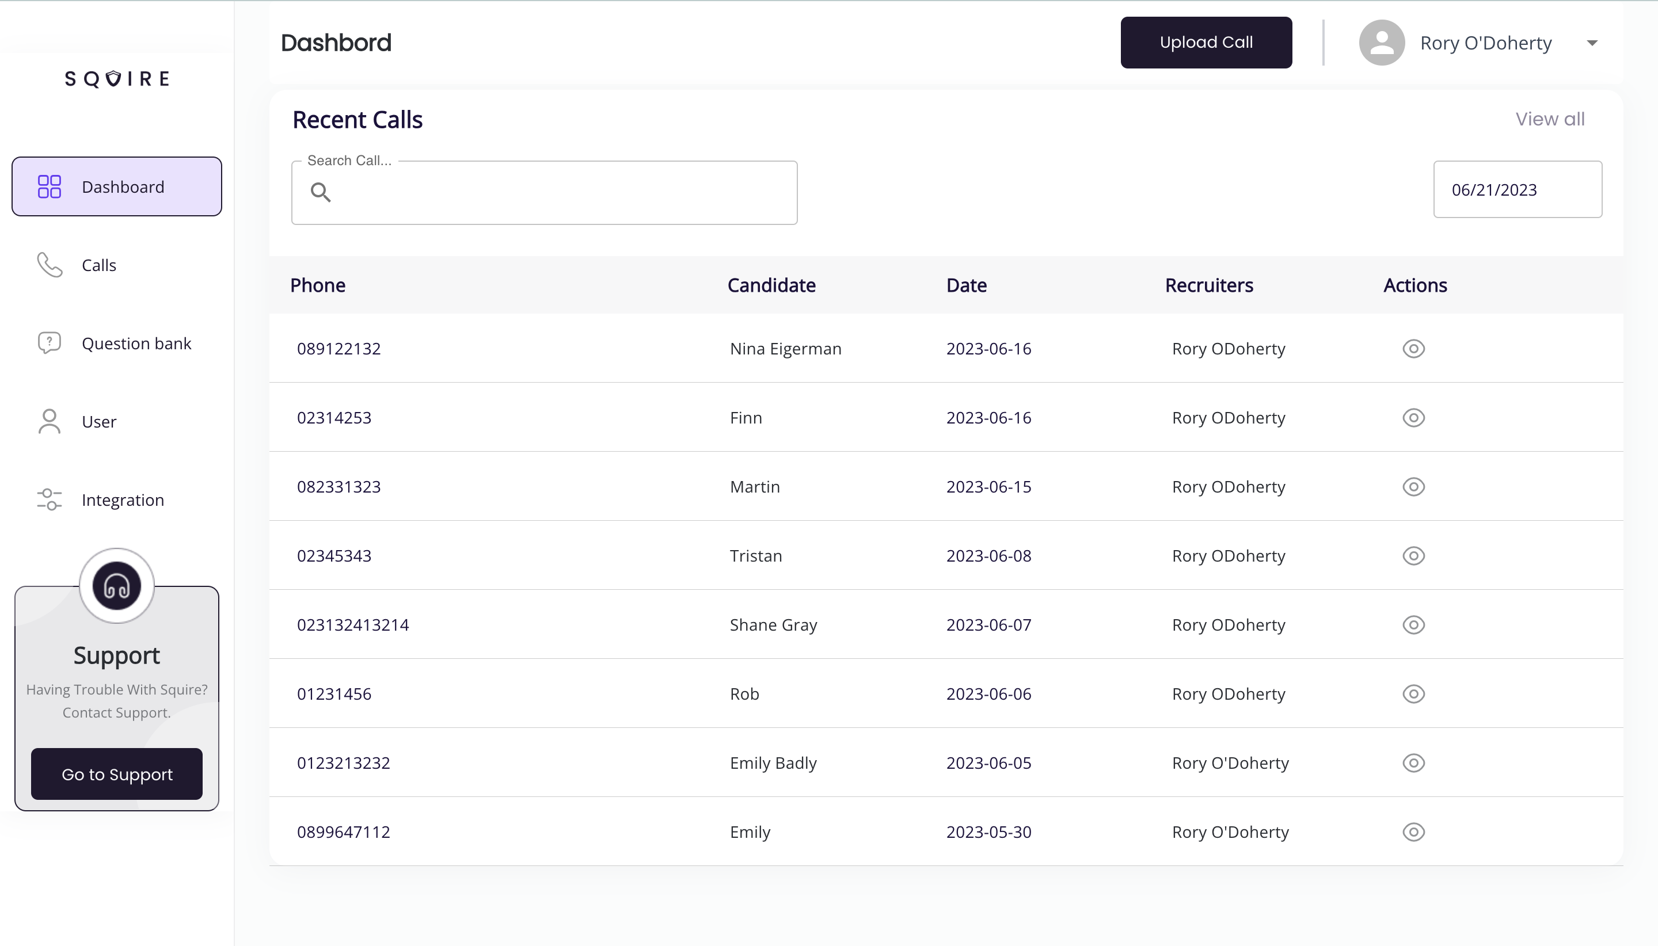Click the headphones Support icon

pos(117,585)
